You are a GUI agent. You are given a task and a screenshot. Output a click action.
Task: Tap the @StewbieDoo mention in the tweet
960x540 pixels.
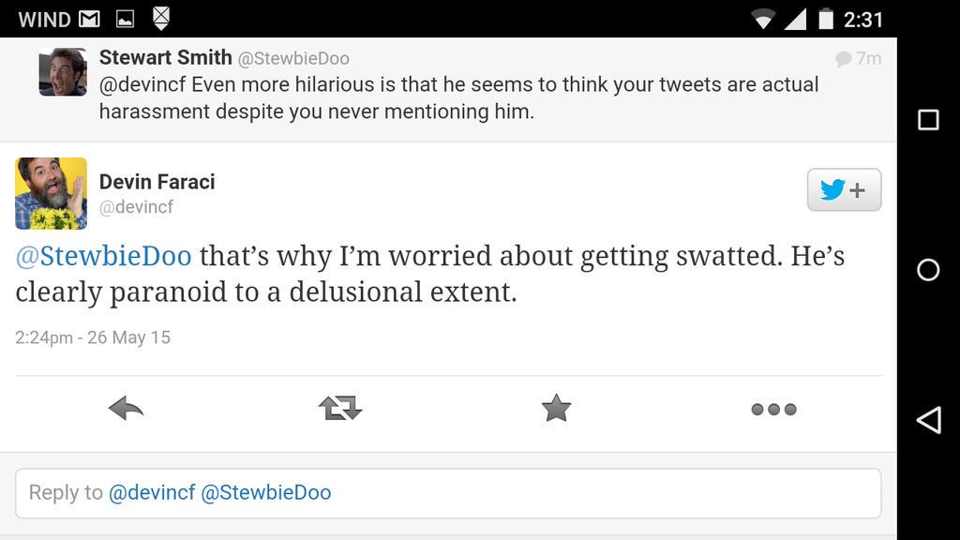click(x=103, y=256)
